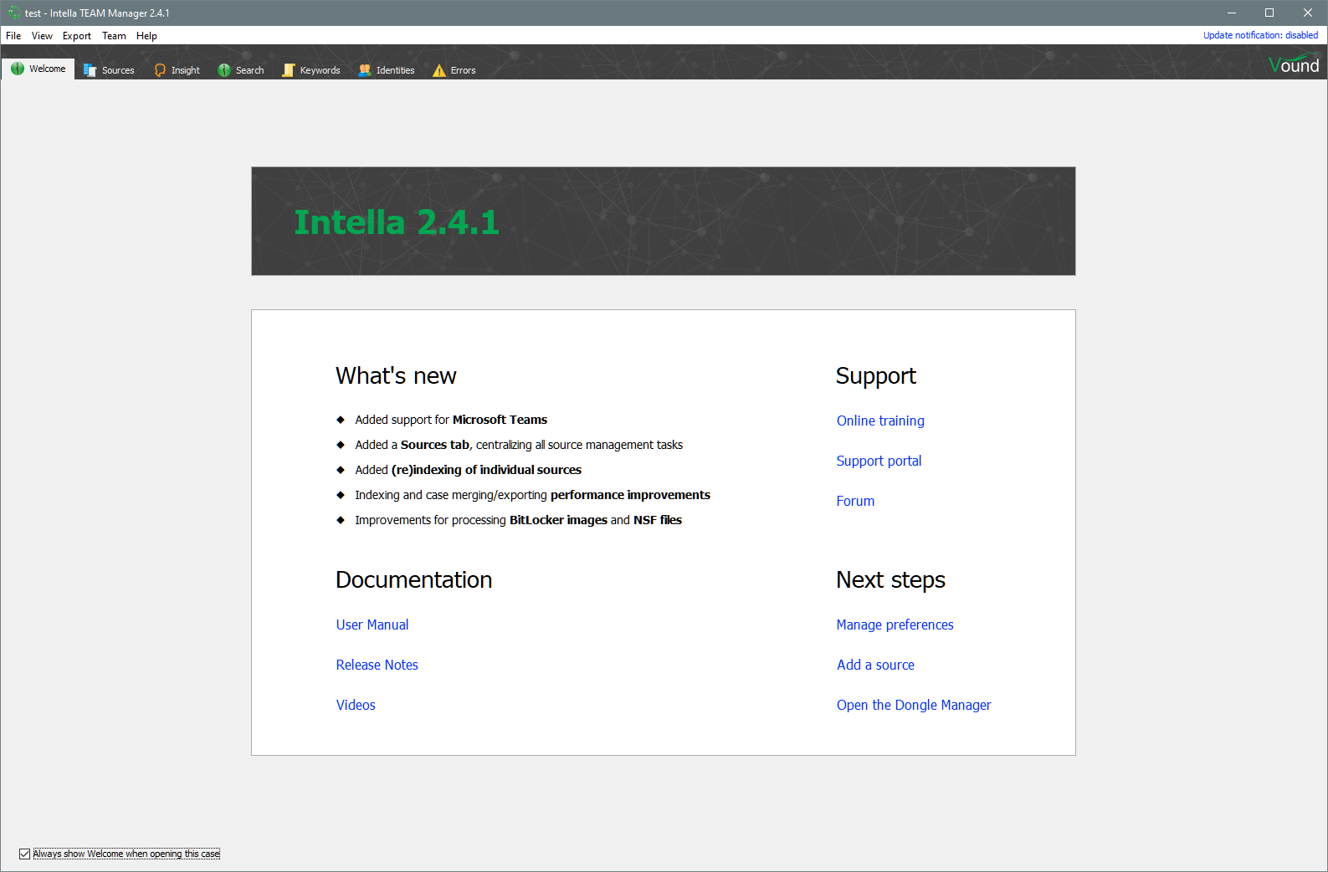Click Open the Dongle Manager link
The height and width of the screenshot is (872, 1328).
click(913, 705)
